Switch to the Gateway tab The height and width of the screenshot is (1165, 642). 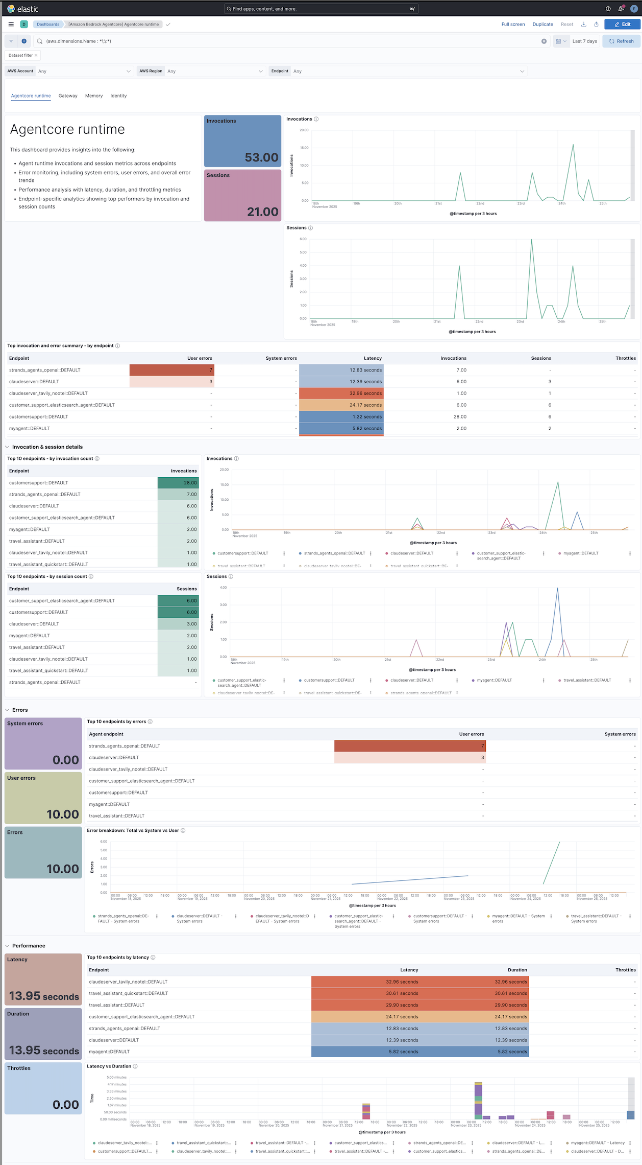coord(68,96)
